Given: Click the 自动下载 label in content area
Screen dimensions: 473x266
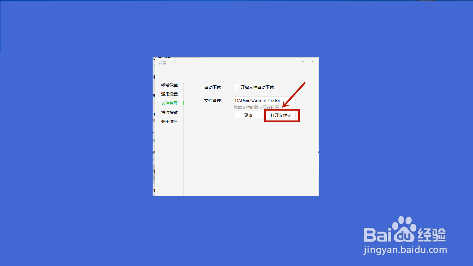Looking at the screenshot, I should [213, 87].
